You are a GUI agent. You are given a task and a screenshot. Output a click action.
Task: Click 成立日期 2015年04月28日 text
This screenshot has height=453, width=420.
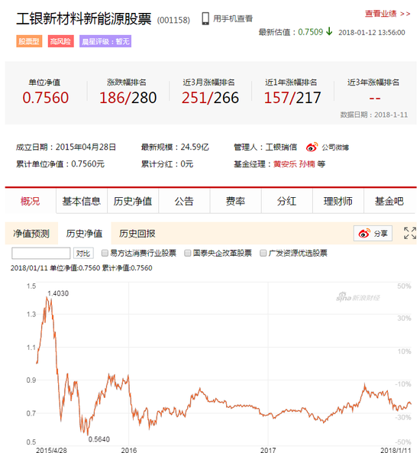point(66,147)
